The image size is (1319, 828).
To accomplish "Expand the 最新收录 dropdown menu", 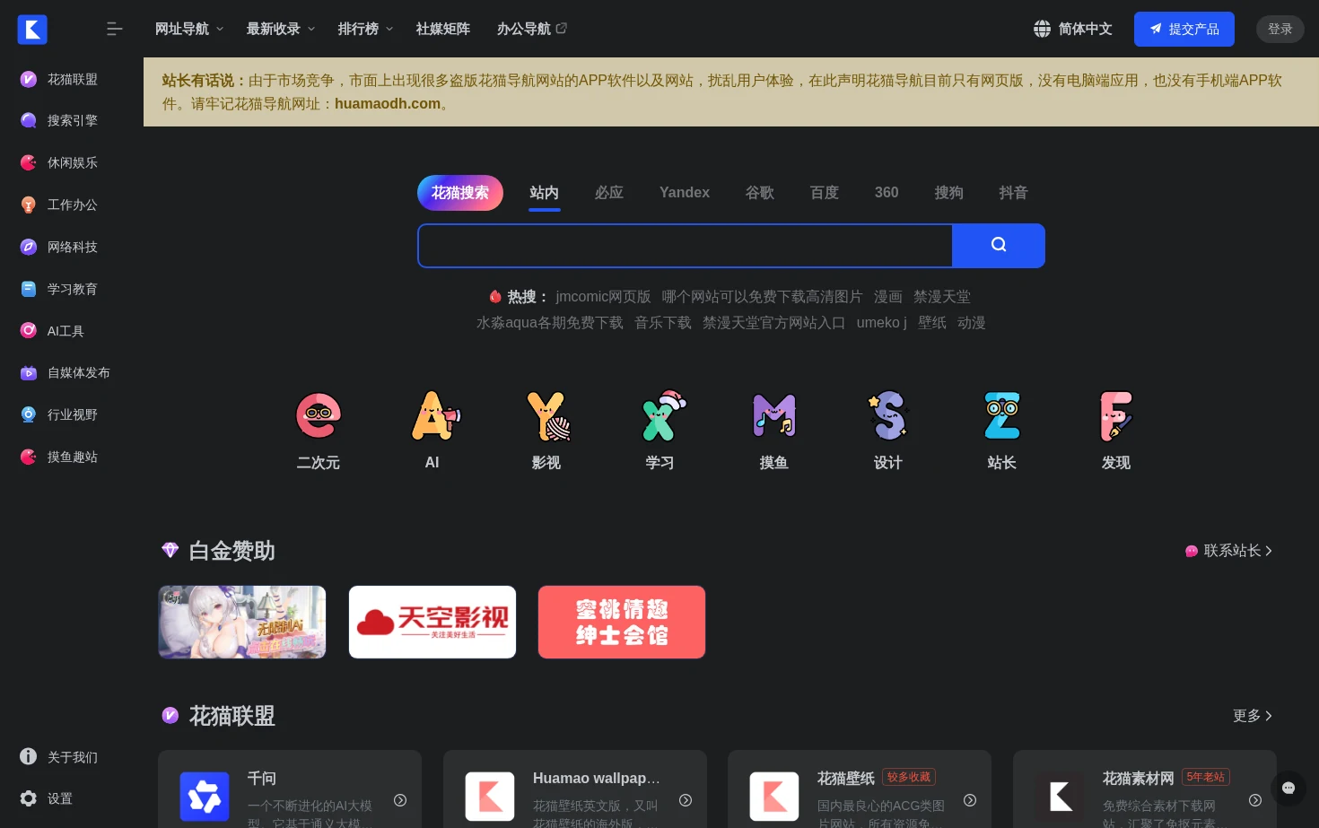I will (x=281, y=29).
